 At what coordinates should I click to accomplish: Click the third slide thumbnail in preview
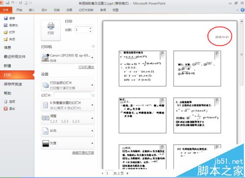pyautogui.click(x=143, y=115)
